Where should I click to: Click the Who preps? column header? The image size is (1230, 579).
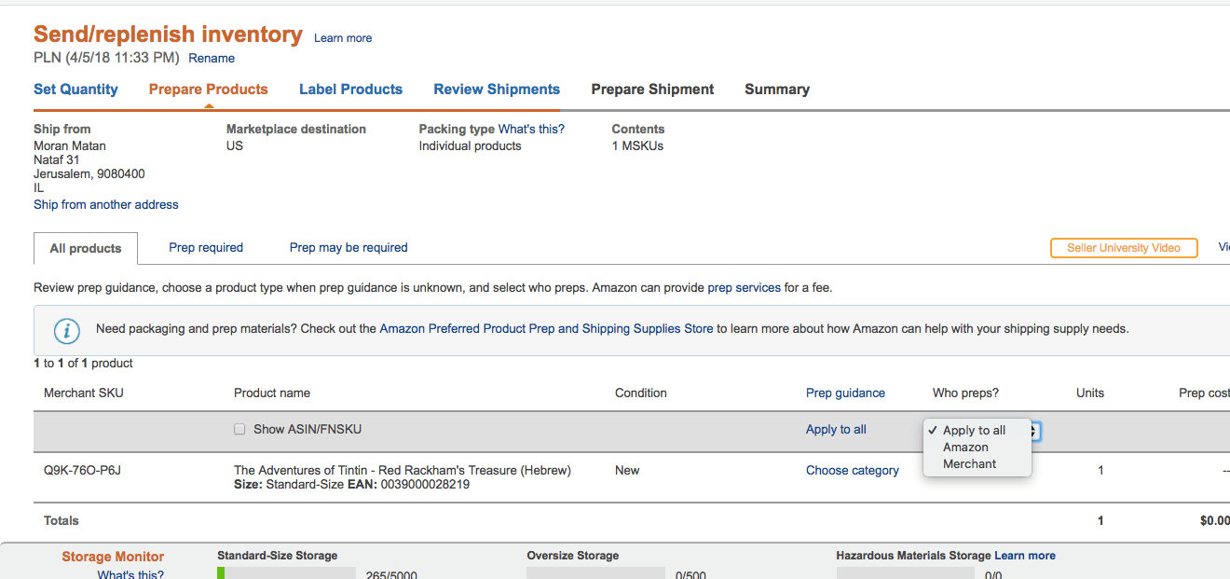[x=965, y=393]
